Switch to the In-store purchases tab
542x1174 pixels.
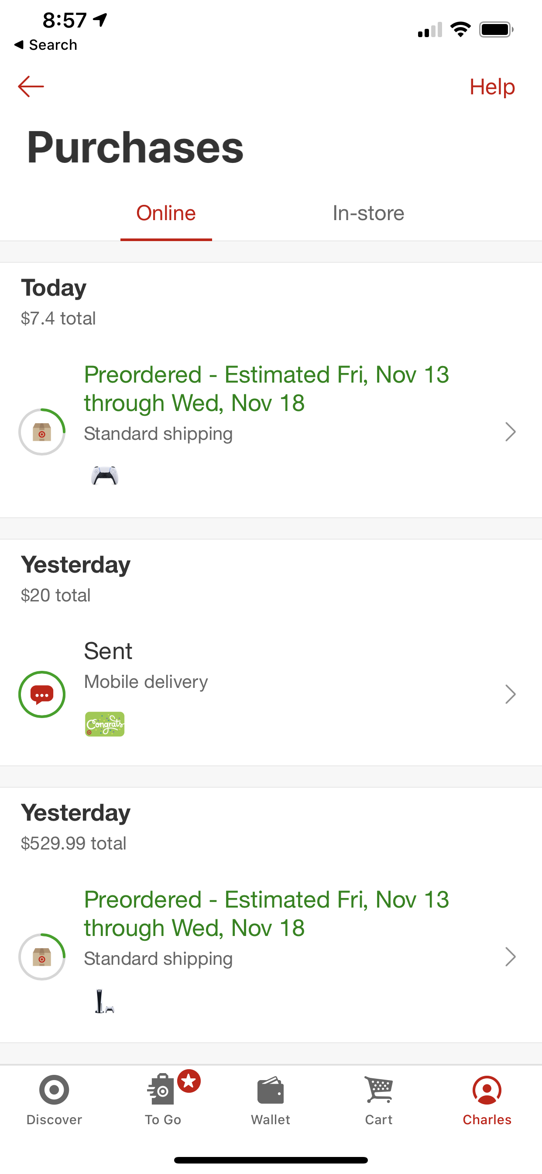coord(368,213)
